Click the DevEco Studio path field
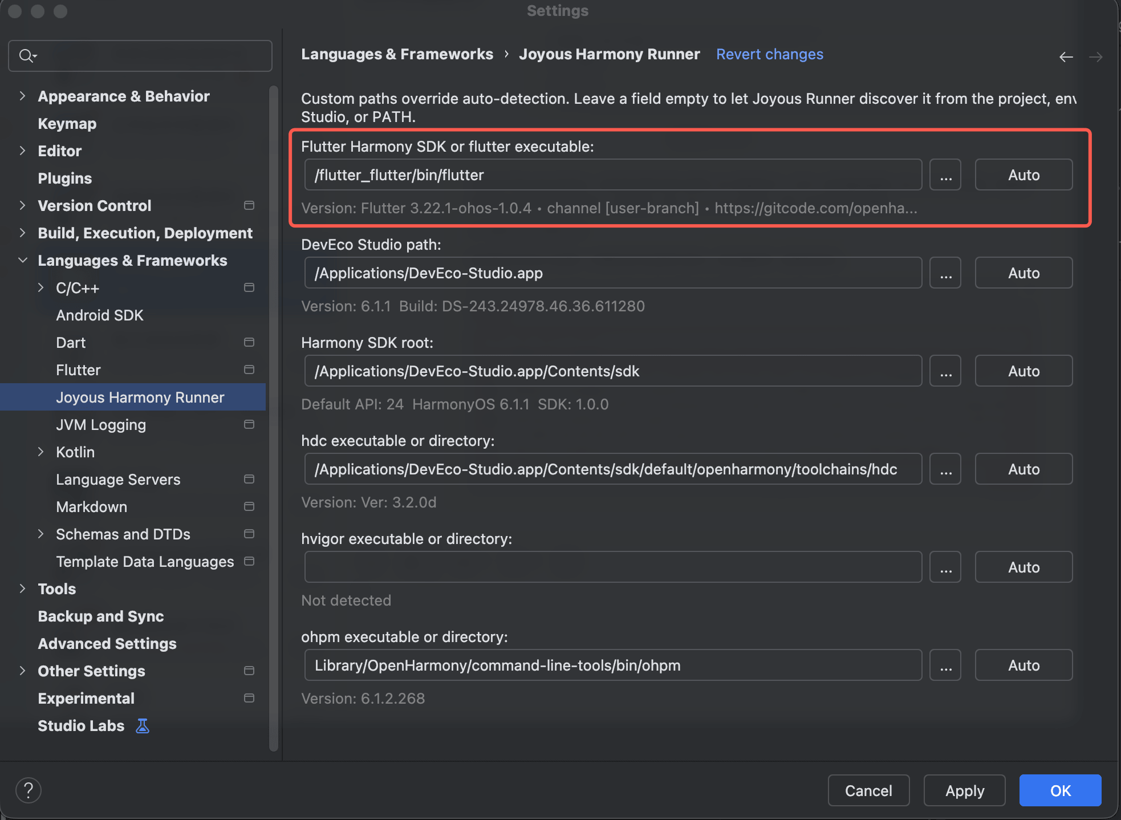This screenshot has width=1121, height=820. coord(614,273)
